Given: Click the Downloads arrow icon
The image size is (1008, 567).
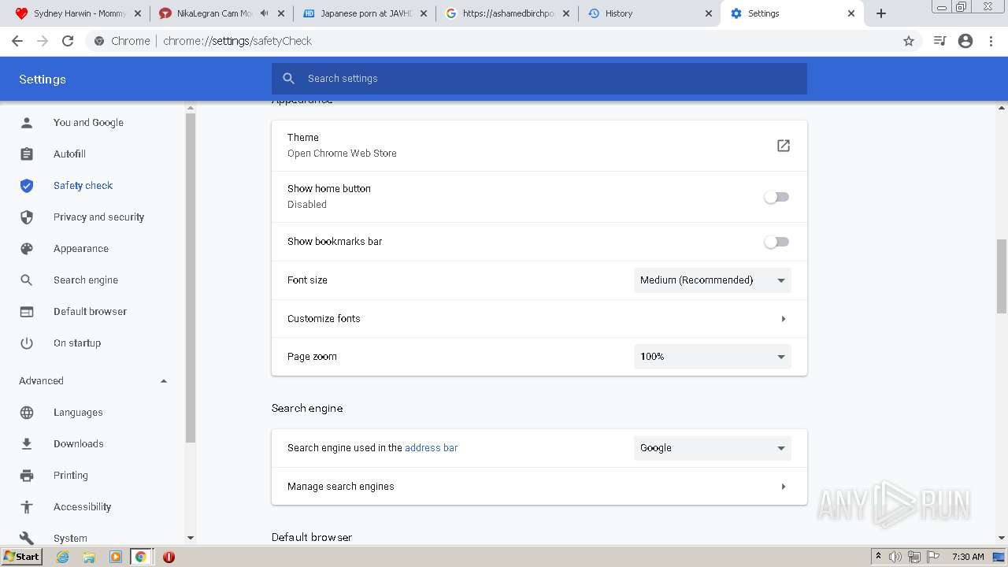Looking at the screenshot, I should 27,444.
